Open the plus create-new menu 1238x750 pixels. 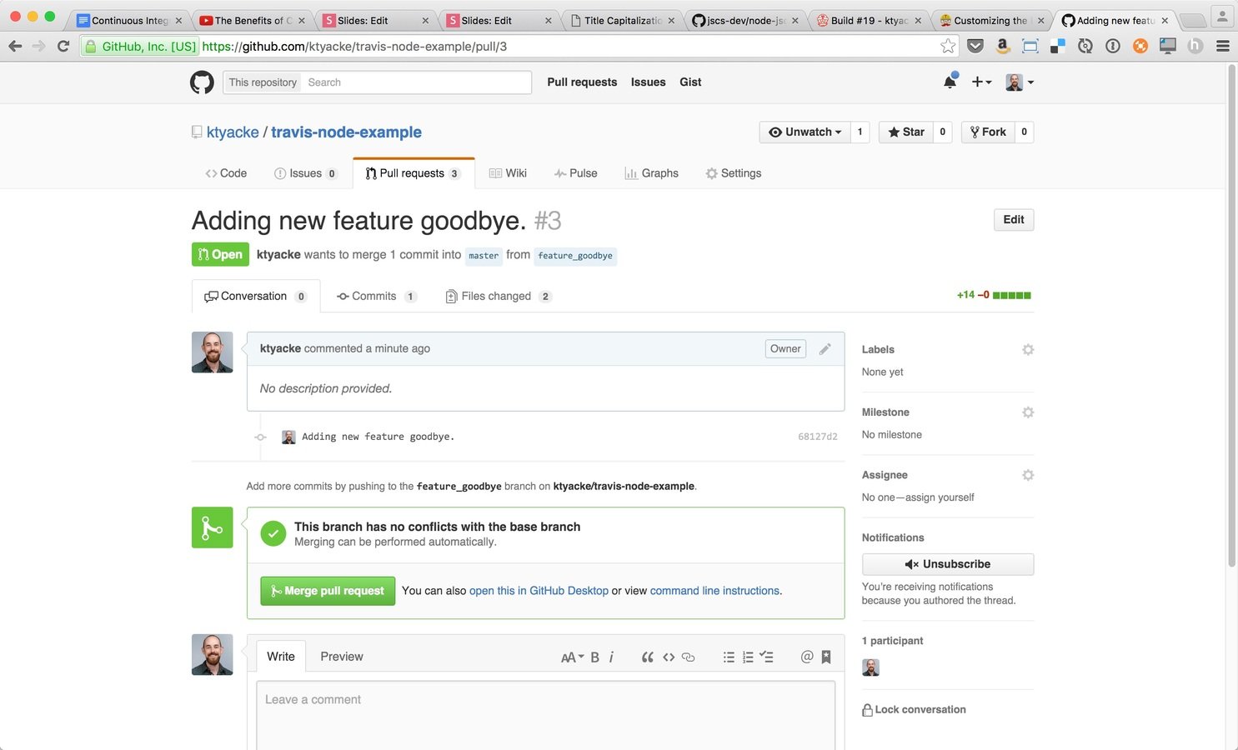click(x=981, y=82)
